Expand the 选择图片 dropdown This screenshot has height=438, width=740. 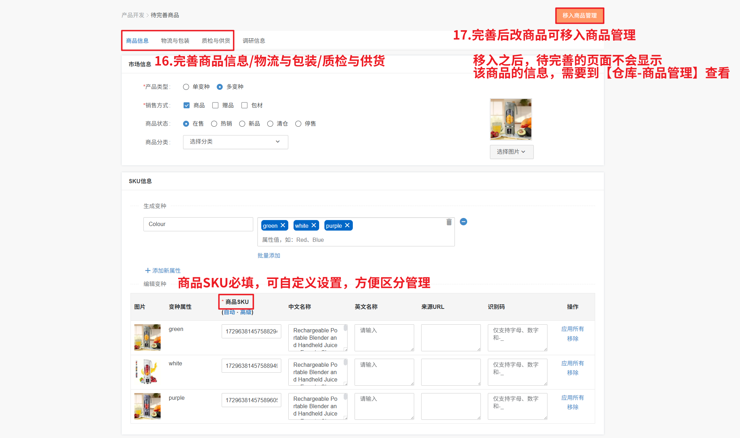pos(511,152)
